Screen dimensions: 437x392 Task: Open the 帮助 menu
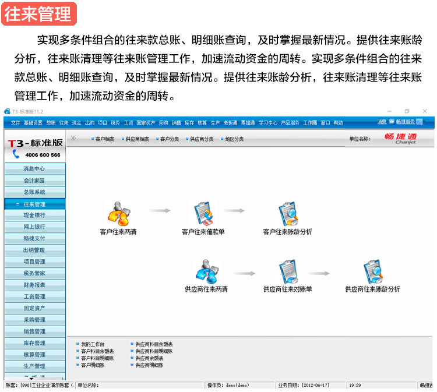[x=338, y=123]
